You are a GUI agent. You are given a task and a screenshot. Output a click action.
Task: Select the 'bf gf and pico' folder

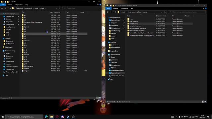pyautogui.click(x=133, y=21)
